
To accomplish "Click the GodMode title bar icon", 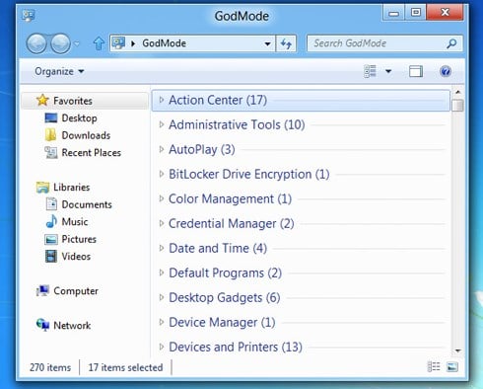I will pos(29,16).
